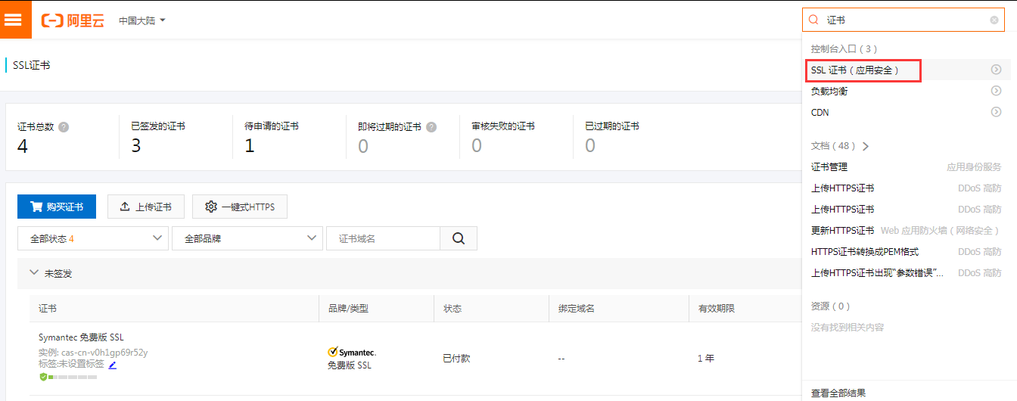
Task: Click the help icon next to 证书总数
Action: coord(64,126)
